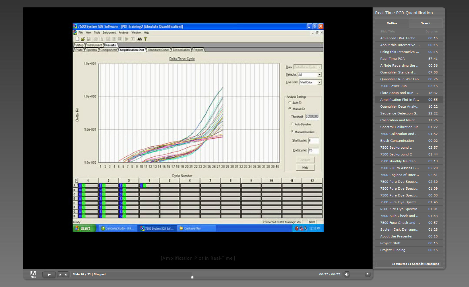Viewport: 469px width, 287px height.
Task: Open the File menu
Action: pos(80,32)
